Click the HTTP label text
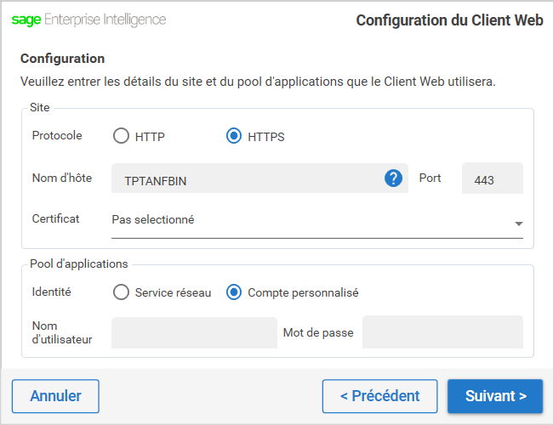Screen dimensions: 553x425 coord(150,137)
